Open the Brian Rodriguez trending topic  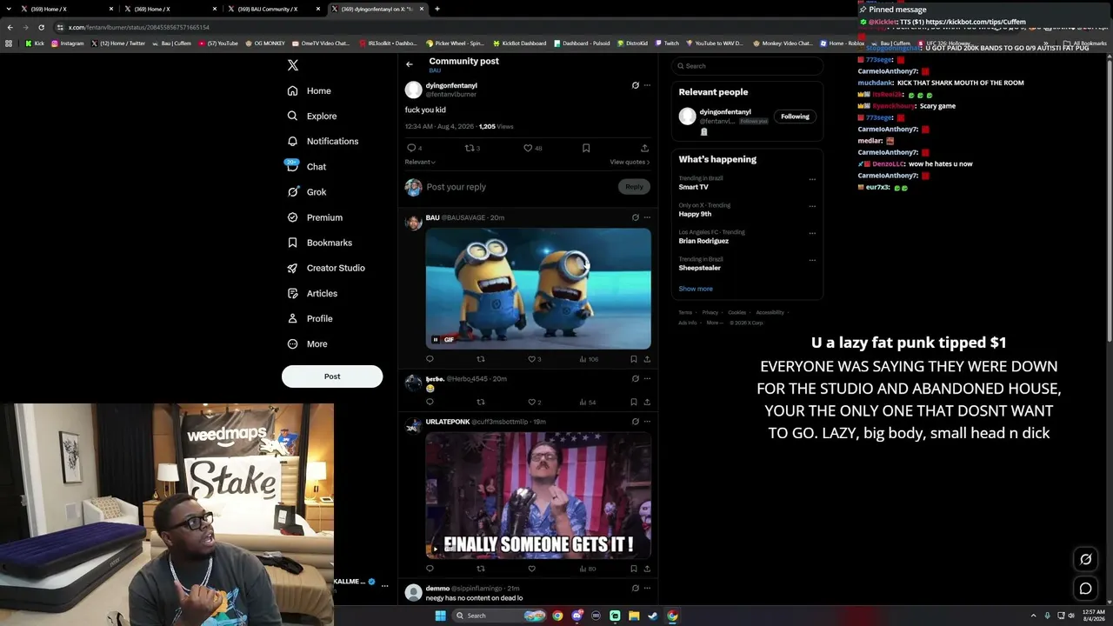[x=703, y=241]
